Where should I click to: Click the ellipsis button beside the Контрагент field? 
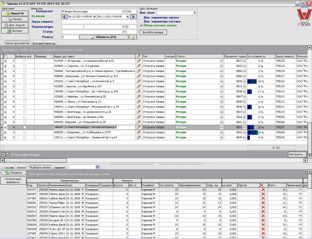point(124,12)
